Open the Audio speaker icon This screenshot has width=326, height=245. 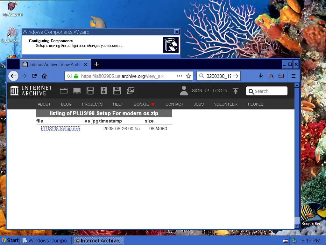click(x=104, y=91)
